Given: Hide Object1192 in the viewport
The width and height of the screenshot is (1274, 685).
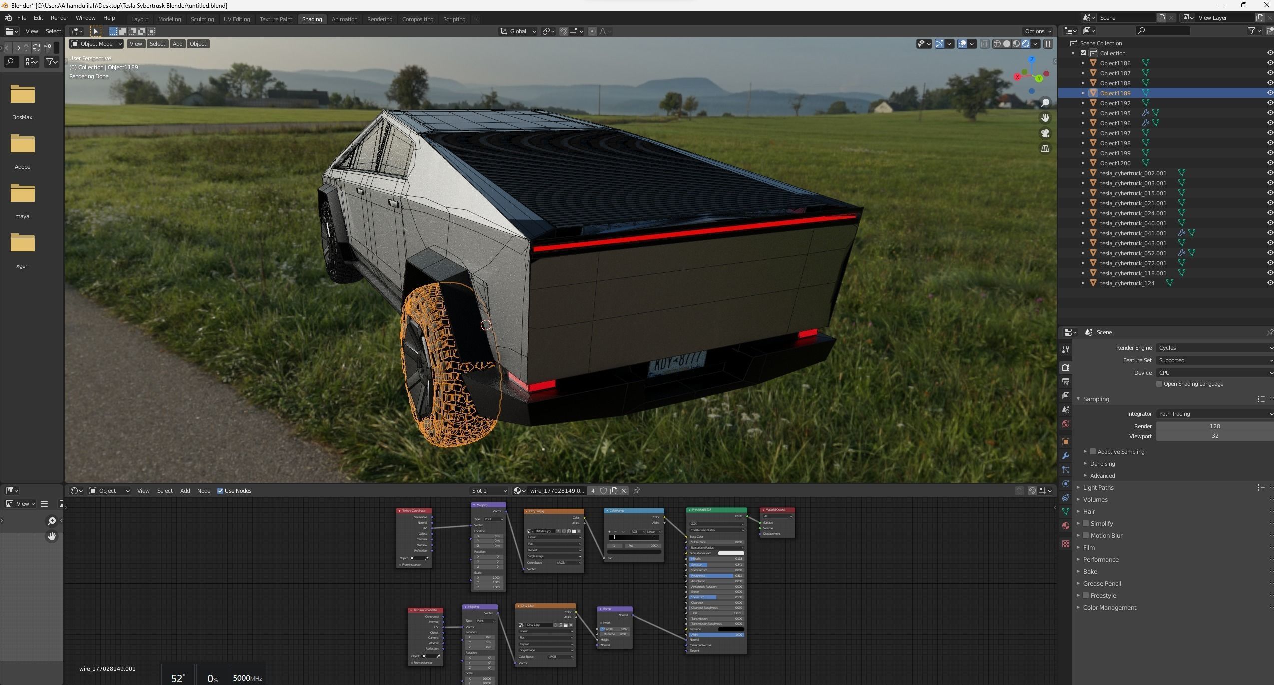Looking at the screenshot, I should (1269, 103).
